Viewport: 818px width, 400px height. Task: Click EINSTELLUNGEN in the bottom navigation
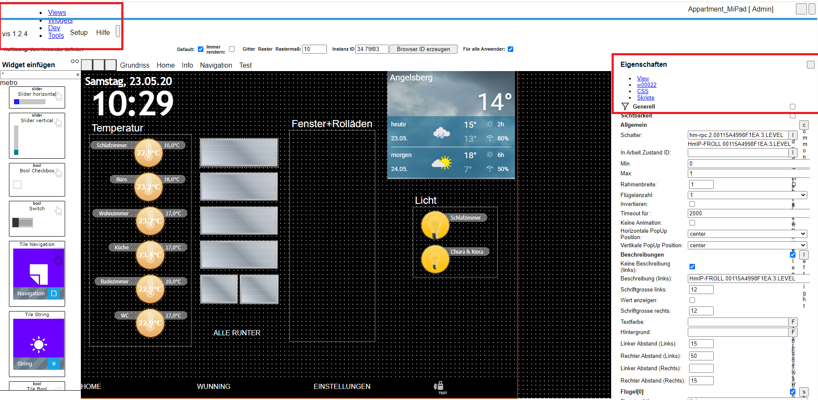pyautogui.click(x=342, y=386)
